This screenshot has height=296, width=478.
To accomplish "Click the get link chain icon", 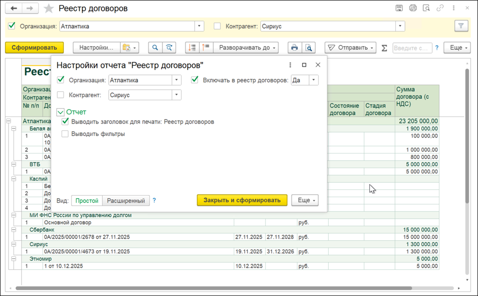I will click(440, 8).
